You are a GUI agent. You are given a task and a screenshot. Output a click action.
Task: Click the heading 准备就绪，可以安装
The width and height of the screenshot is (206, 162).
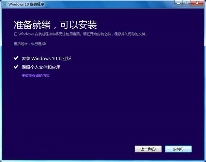click(x=55, y=25)
